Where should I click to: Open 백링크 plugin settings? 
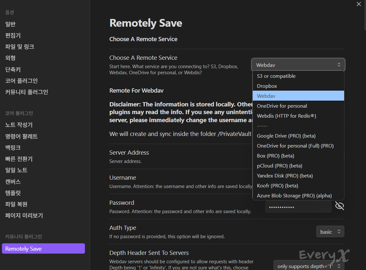pyautogui.click(x=13, y=148)
